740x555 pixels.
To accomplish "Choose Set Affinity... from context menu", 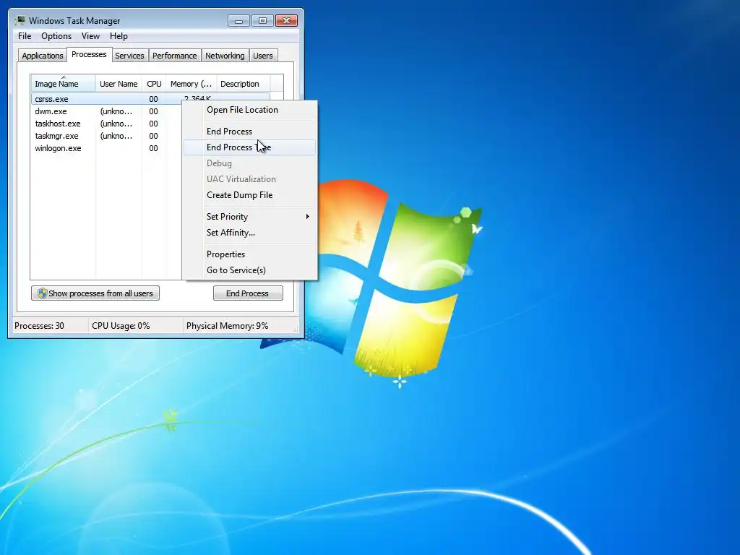I will (x=249, y=233).
